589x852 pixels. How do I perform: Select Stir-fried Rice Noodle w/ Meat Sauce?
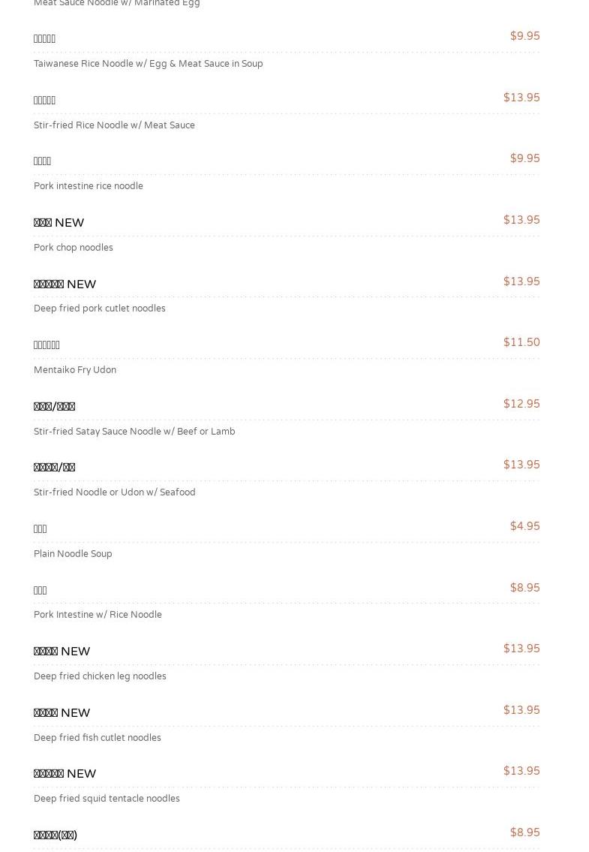(114, 125)
